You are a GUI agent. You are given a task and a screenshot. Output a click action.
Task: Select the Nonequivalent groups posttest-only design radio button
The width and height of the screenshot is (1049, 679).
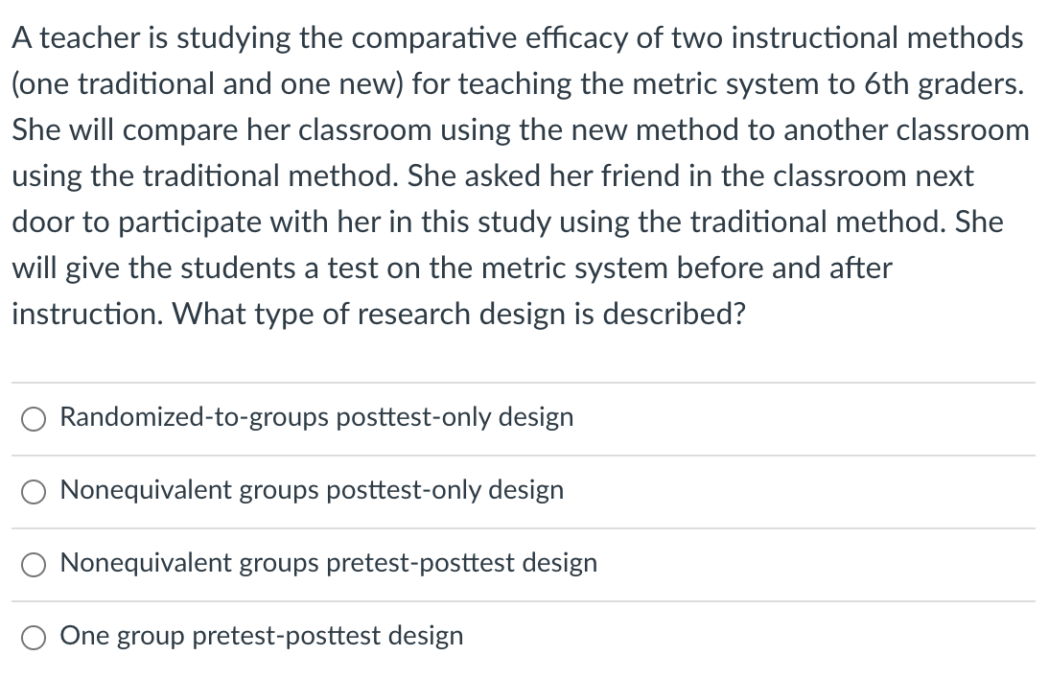click(x=34, y=492)
